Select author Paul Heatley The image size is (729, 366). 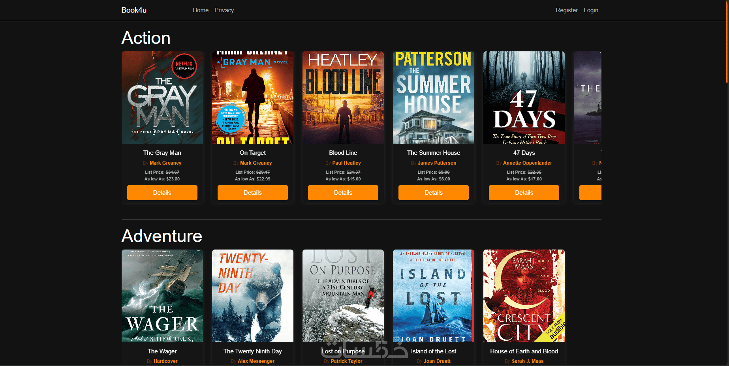(346, 163)
